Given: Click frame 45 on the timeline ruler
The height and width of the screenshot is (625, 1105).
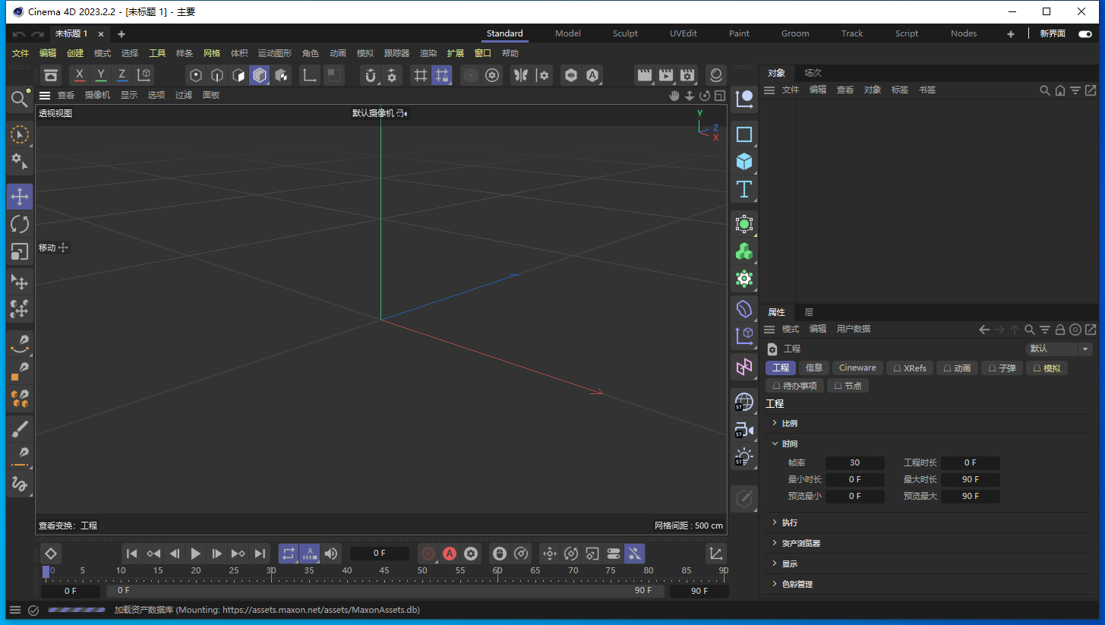Looking at the screenshot, I should point(384,570).
